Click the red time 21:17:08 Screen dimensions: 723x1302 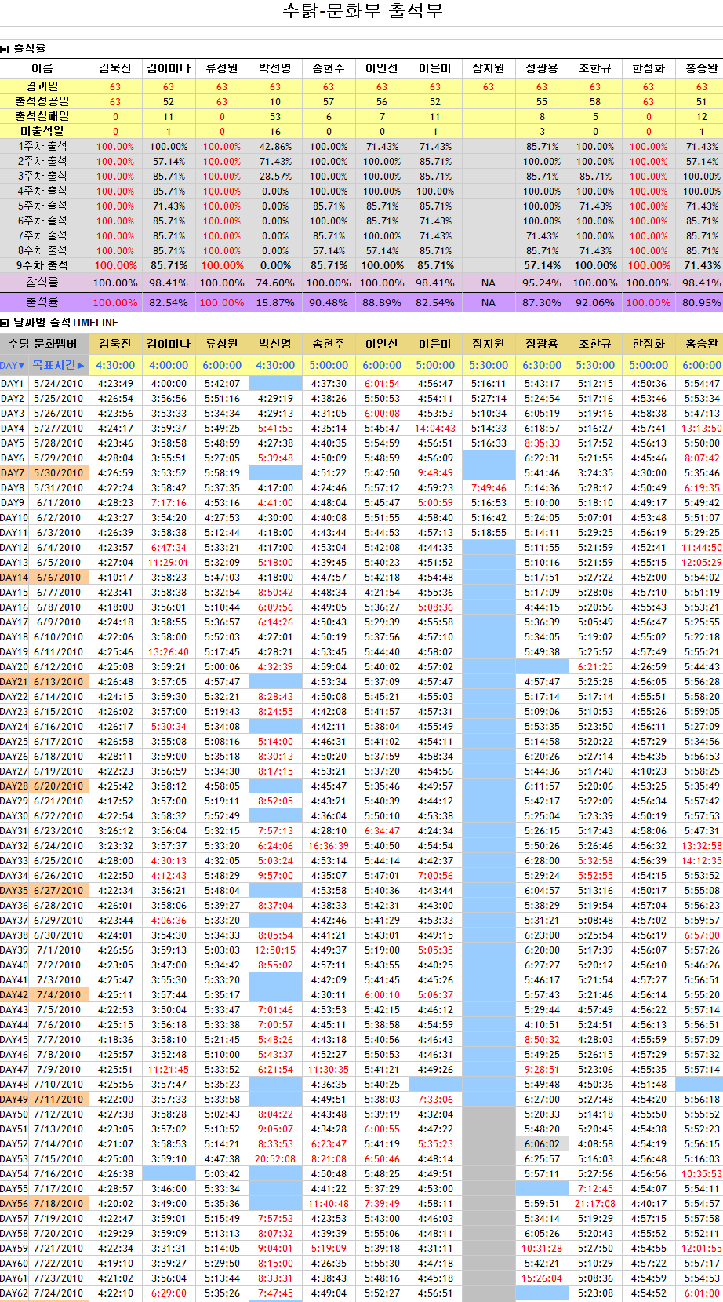tap(595, 1204)
